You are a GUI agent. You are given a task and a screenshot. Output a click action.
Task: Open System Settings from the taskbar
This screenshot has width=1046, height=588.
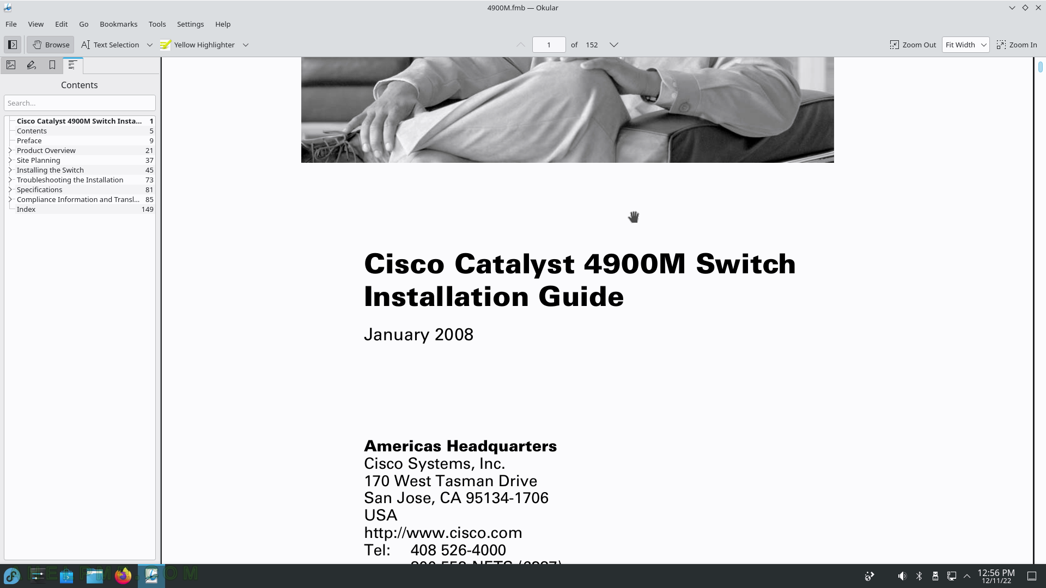click(x=38, y=575)
